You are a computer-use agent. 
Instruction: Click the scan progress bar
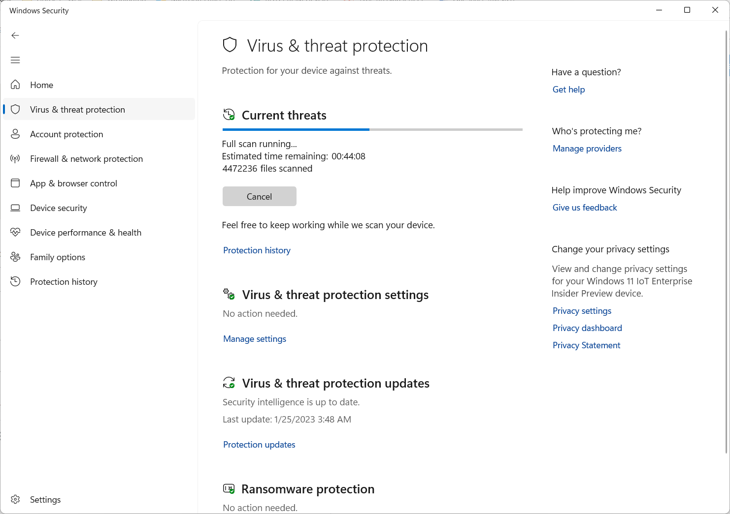coord(372,130)
